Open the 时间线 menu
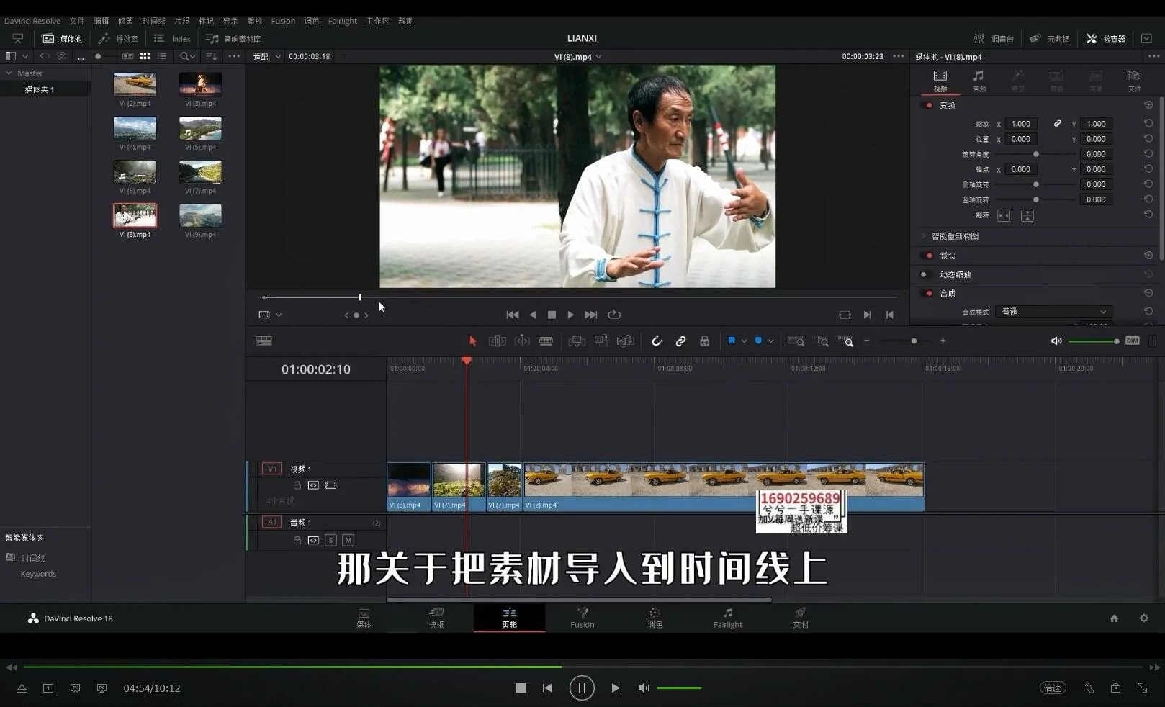 [x=153, y=21]
